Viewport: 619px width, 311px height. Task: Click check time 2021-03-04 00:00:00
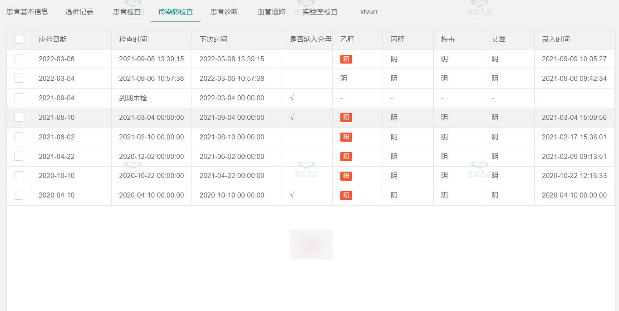click(x=152, y=118)
